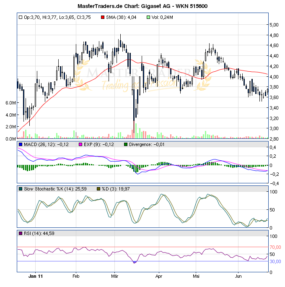Click the 'Apr' date axis label
Viewport: 285px width, 287px height.
pyautogui.click(x=159, y=277)
